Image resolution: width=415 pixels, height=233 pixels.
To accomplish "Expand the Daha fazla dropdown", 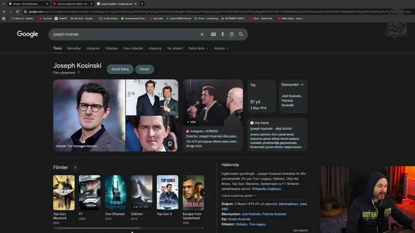I will (198, 48).
